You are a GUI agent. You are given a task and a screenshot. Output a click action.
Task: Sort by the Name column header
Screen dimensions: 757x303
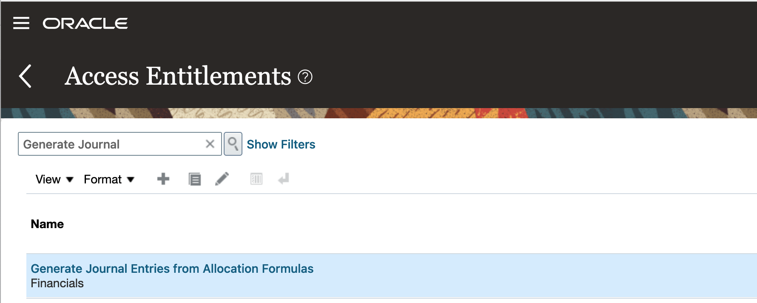[47, 224]
